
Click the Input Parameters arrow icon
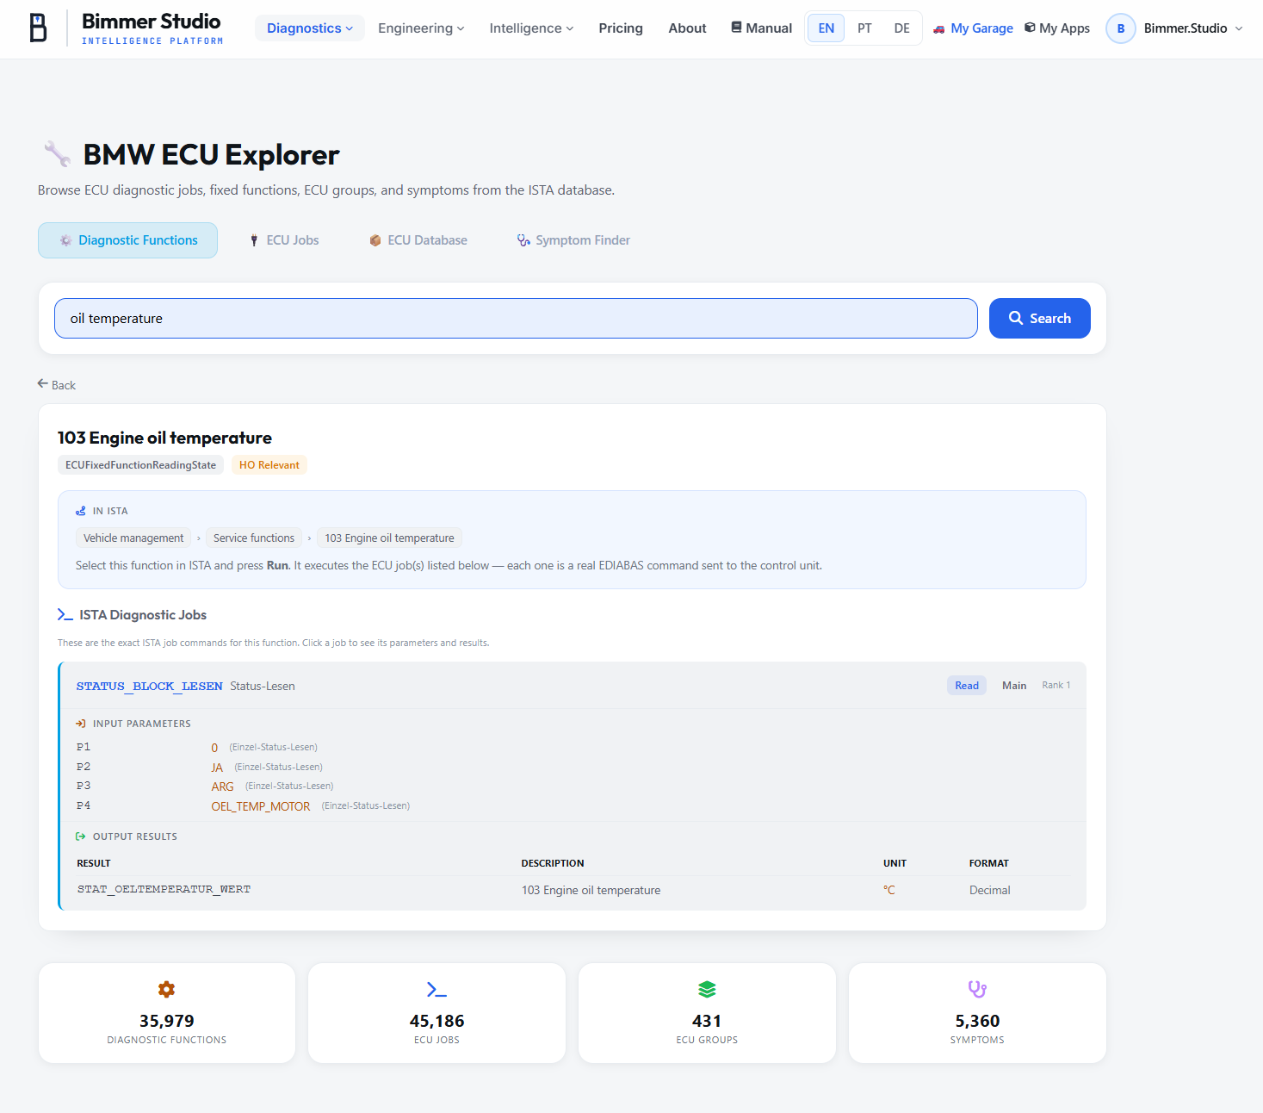[81, 724]
